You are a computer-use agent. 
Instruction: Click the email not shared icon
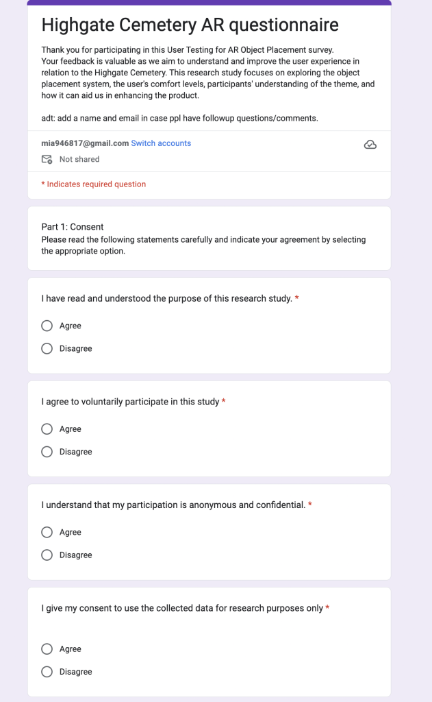tap(47, 159)
